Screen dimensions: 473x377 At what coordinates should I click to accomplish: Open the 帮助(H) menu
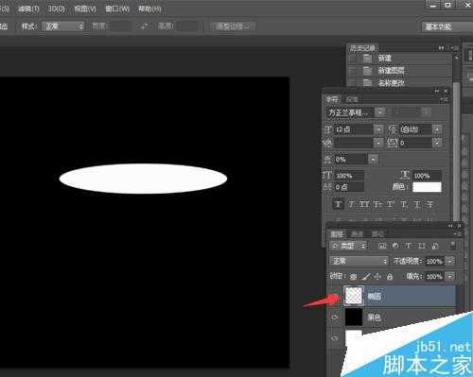pyautogui.click(x=149, y=9)
